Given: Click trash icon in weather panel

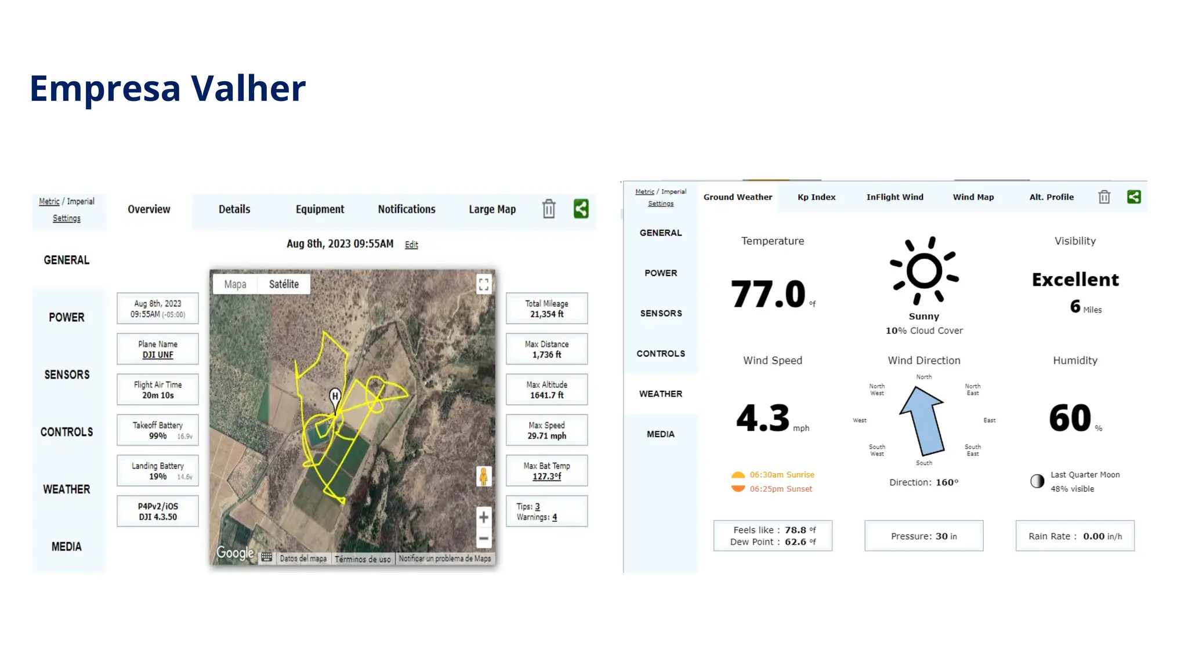Looking at the screenshot, I should pyautogui.click(x=1104, y=197).
